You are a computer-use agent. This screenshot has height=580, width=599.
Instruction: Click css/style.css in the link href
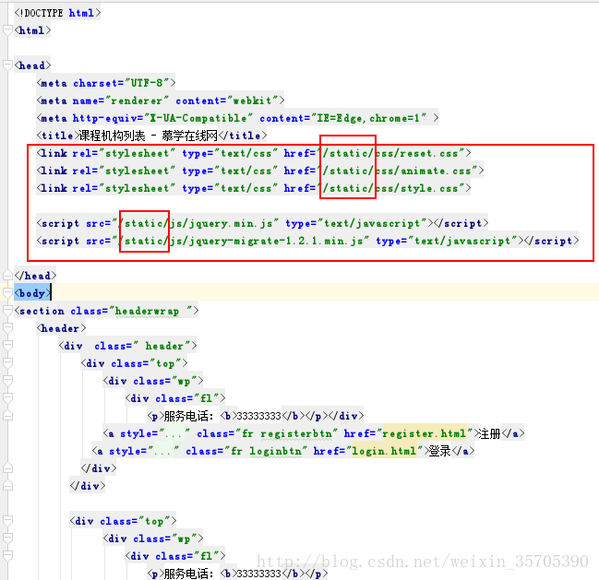pos(417,188)
